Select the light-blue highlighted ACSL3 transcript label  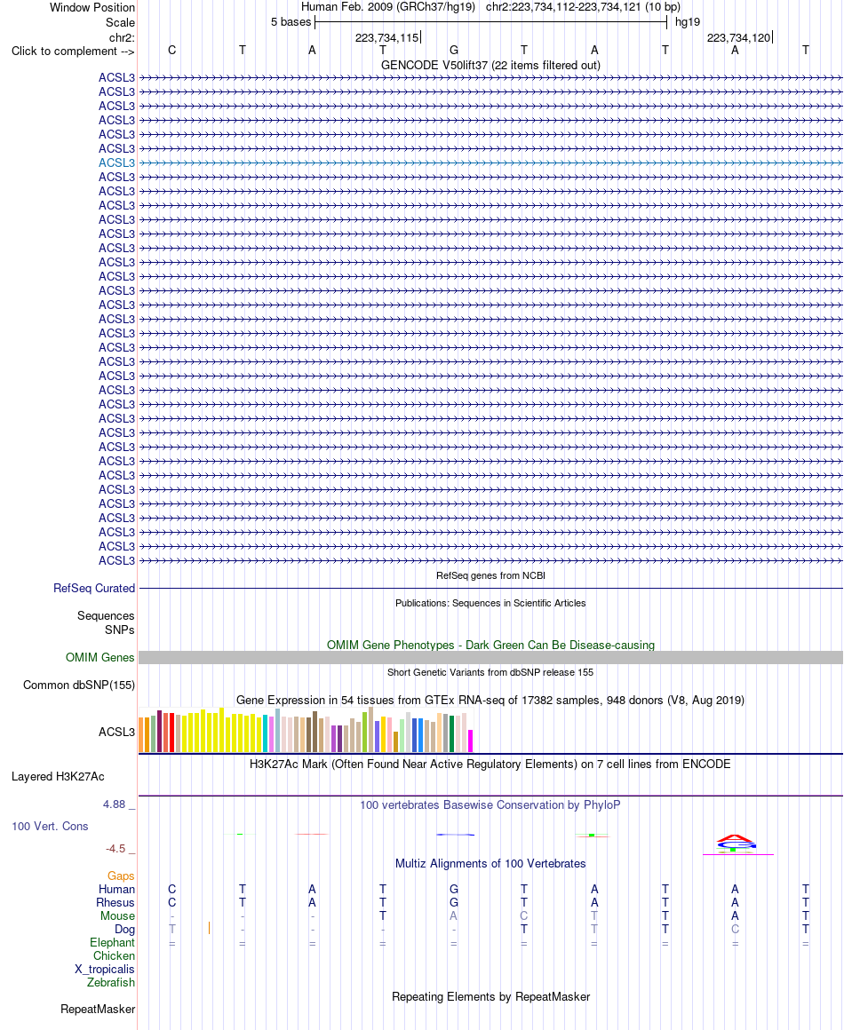[x=116, y=162]
